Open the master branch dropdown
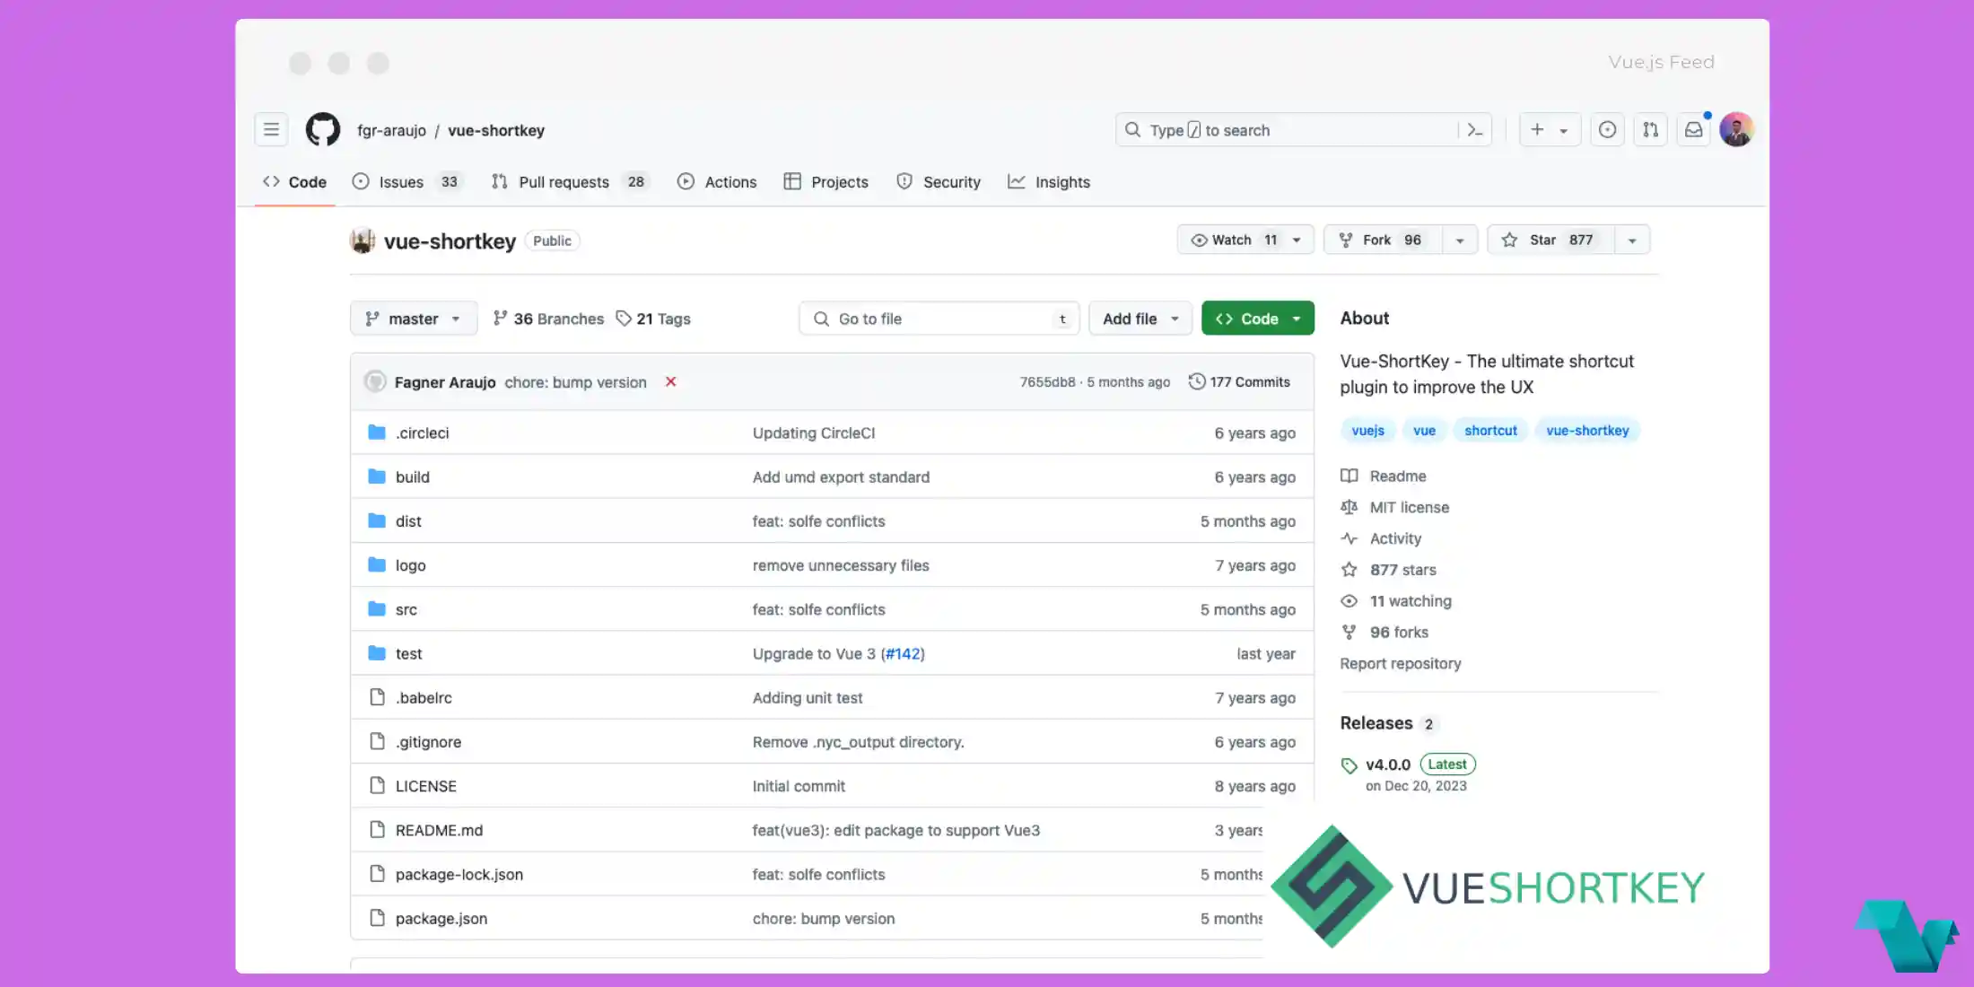This screenshot has height=987, width=1974. point(414,319)
